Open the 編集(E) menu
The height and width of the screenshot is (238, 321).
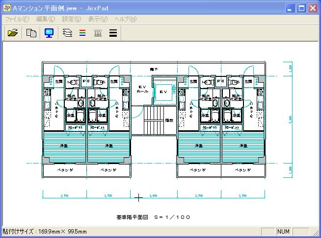tap(46, 19)
